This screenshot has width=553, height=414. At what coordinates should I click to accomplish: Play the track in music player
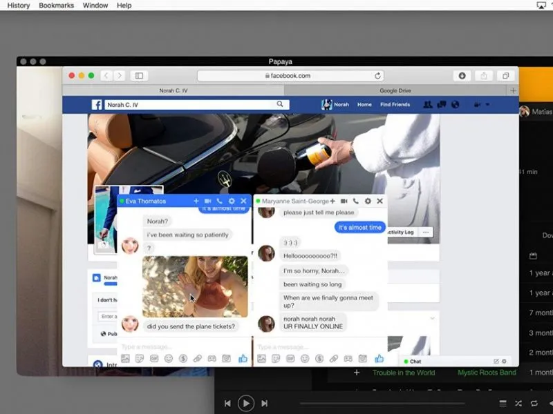pos(246,403)
